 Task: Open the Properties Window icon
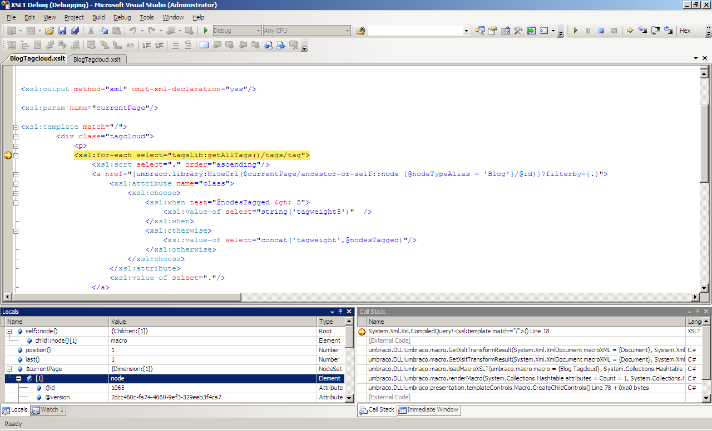(x=492, y=31)
